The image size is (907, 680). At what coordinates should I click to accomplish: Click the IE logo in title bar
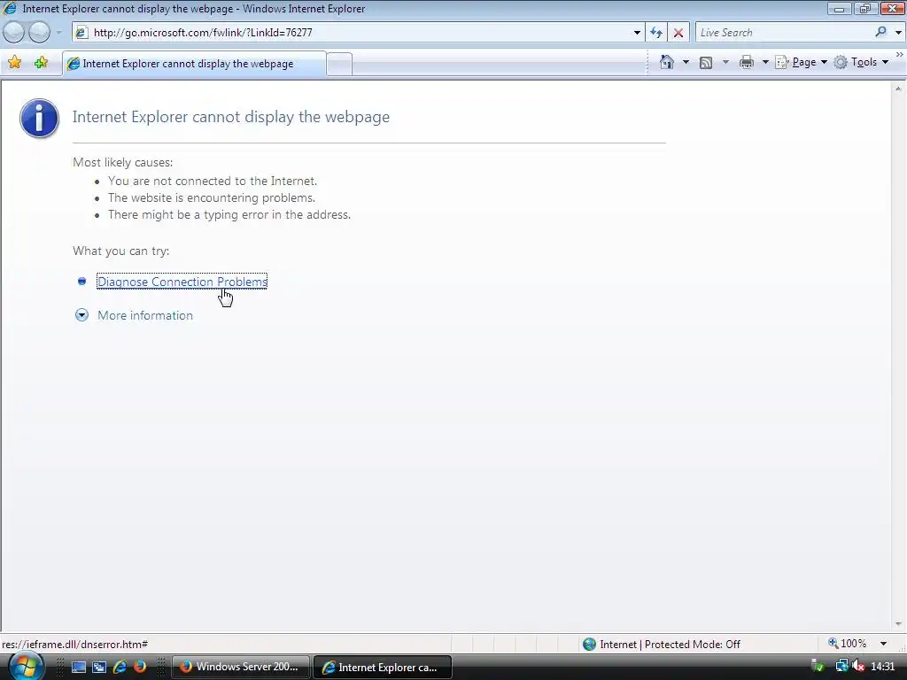(x=10, y=9)
